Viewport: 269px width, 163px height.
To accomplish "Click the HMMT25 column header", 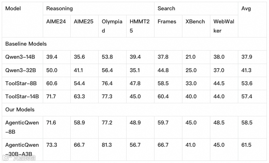I will tap(140, 26).
